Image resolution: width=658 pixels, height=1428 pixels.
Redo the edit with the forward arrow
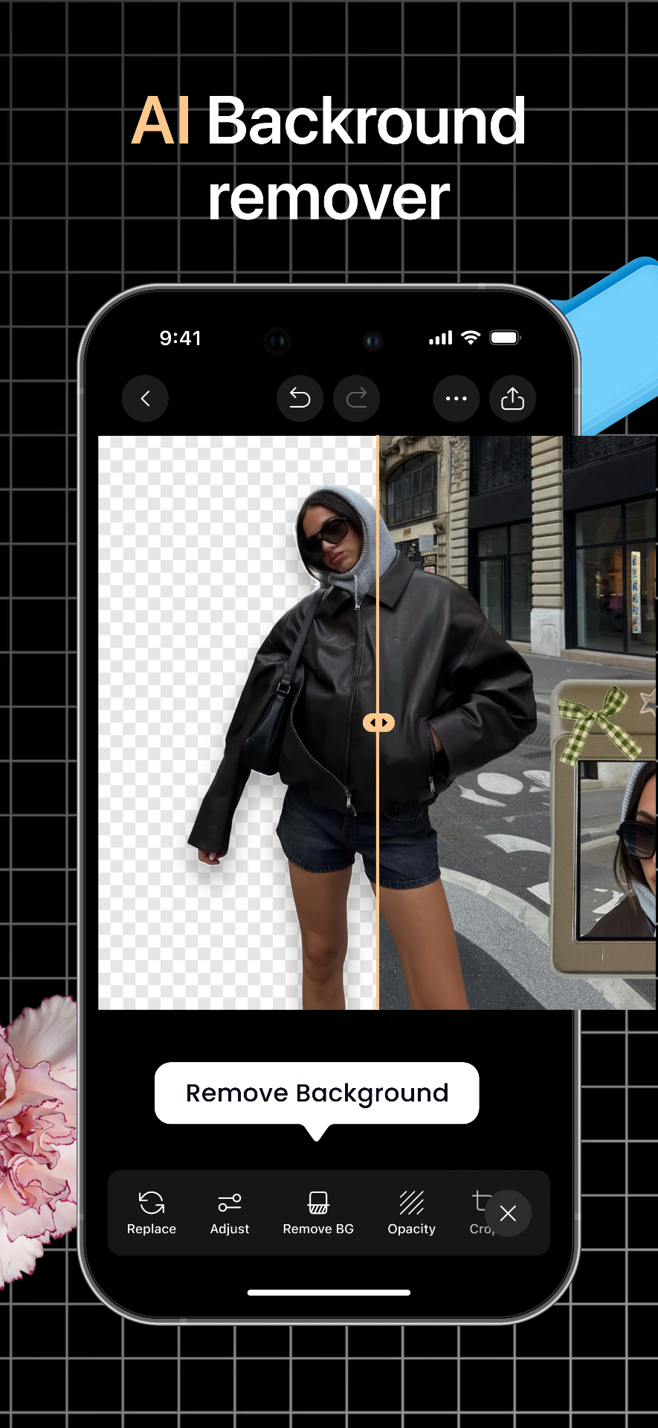(x=357, y=399)
